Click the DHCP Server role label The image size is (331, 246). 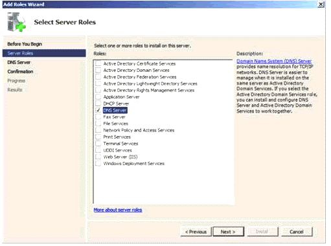(116, 104)
